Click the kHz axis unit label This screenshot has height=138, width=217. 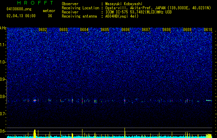coord(3,28)
